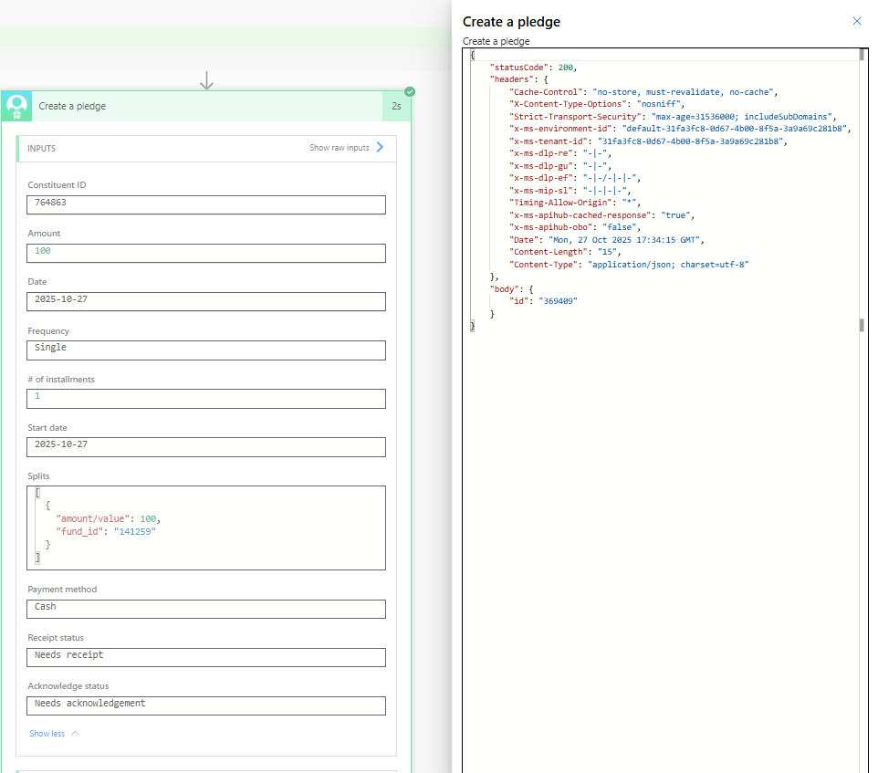Viewport: 878px width, 773px height.
Task: Click inside the Splits JSON box
Action: [x=206, y=528]
